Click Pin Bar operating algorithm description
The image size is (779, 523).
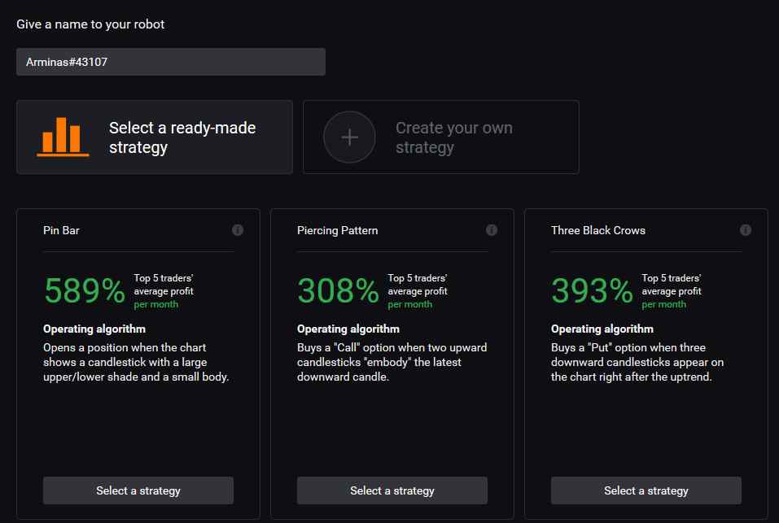(x=136, y=362)
